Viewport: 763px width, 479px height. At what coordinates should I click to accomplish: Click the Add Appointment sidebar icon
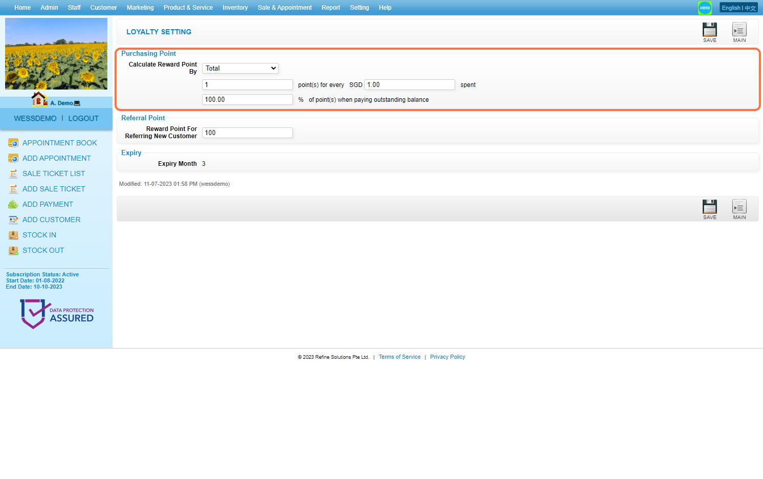tap(13, 158)
